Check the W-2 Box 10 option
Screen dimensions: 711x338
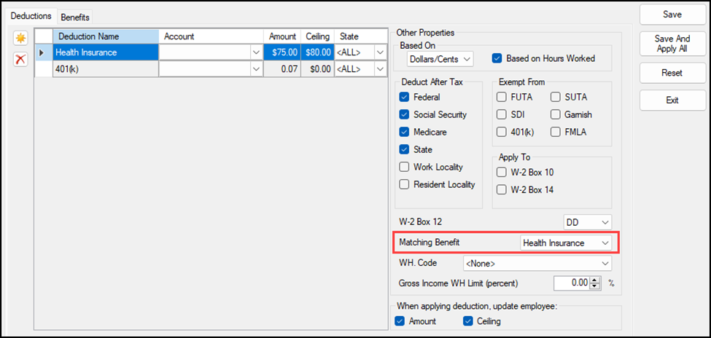tap(502, 172)
